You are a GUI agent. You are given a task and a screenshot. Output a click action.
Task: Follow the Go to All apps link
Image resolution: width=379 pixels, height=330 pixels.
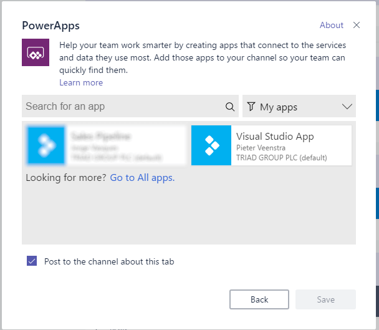click(142, 178)
